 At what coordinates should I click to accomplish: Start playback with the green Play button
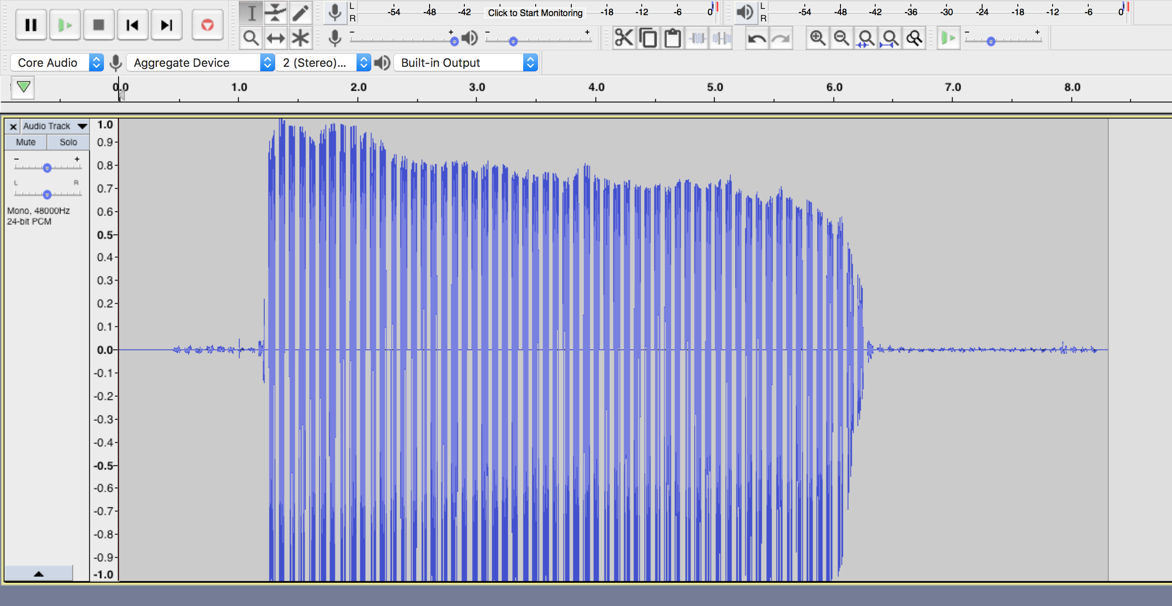pyautogui.click(x=65, y=25)
